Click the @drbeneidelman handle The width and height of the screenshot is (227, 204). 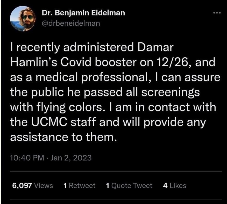[x=70, y=24]
